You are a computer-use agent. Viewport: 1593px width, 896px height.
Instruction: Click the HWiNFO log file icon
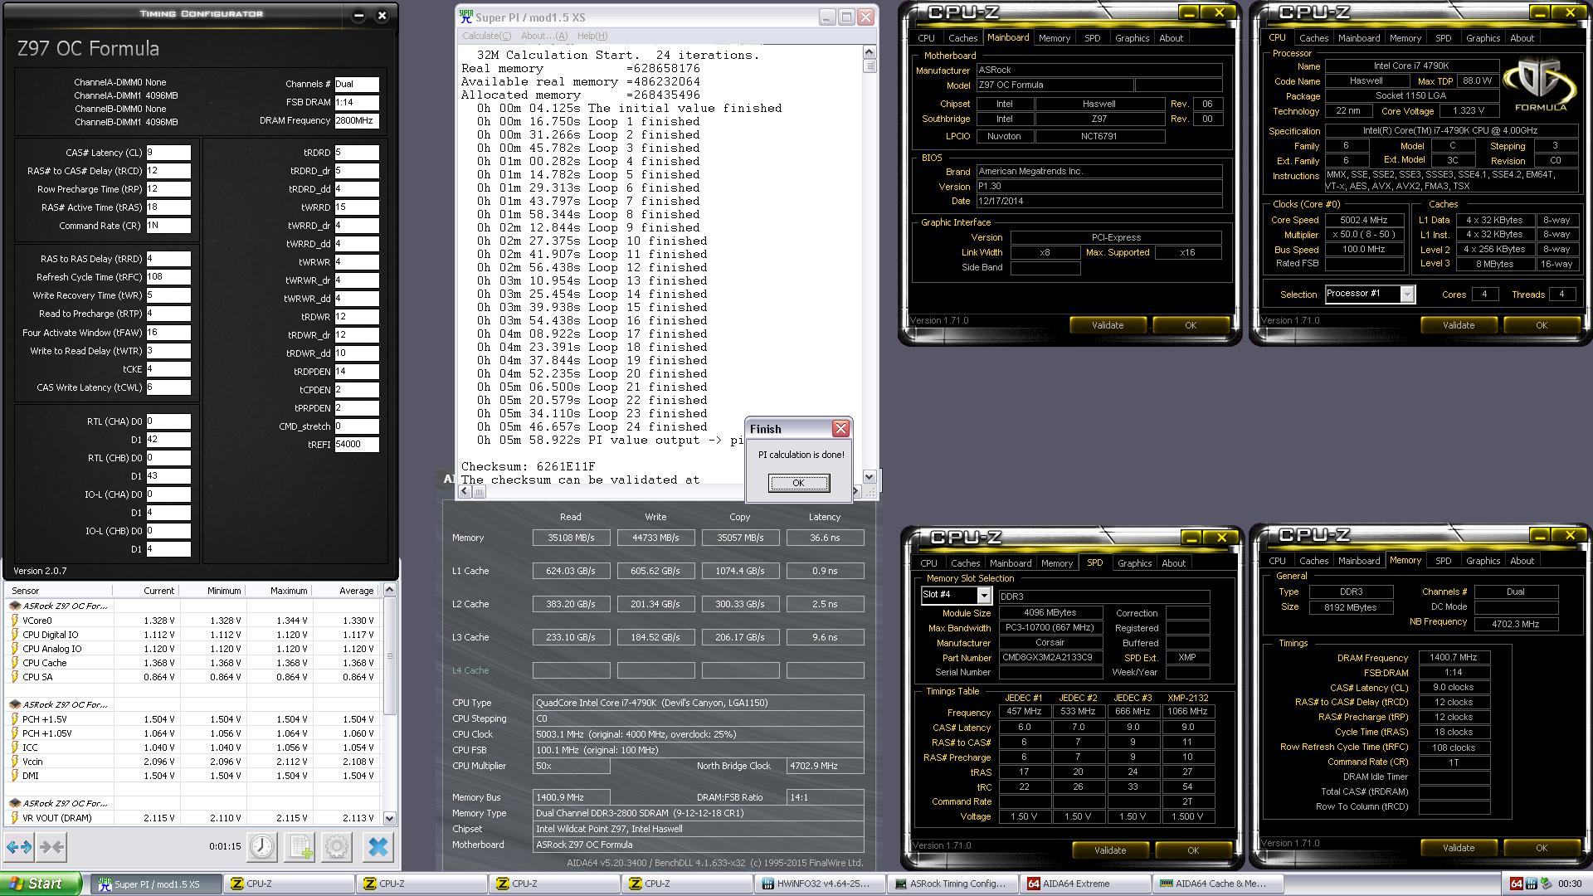coord(300,847)
